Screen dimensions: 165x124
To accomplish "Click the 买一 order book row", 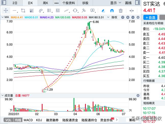I will (x=154, y=58).
